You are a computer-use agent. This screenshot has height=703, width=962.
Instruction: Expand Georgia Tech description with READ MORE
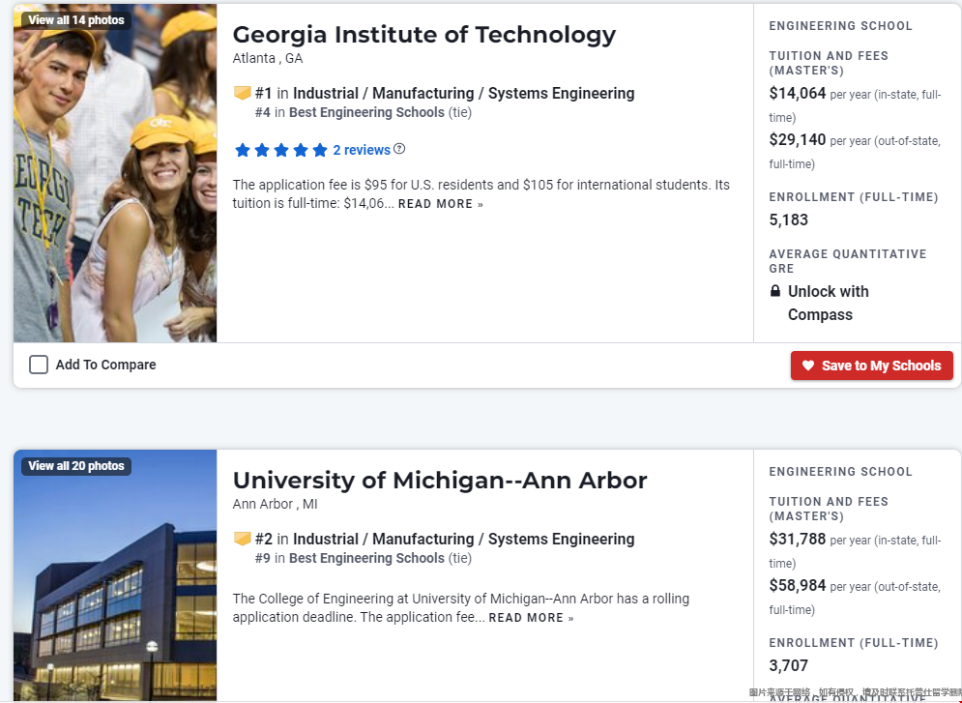click(x=440, y=204)
